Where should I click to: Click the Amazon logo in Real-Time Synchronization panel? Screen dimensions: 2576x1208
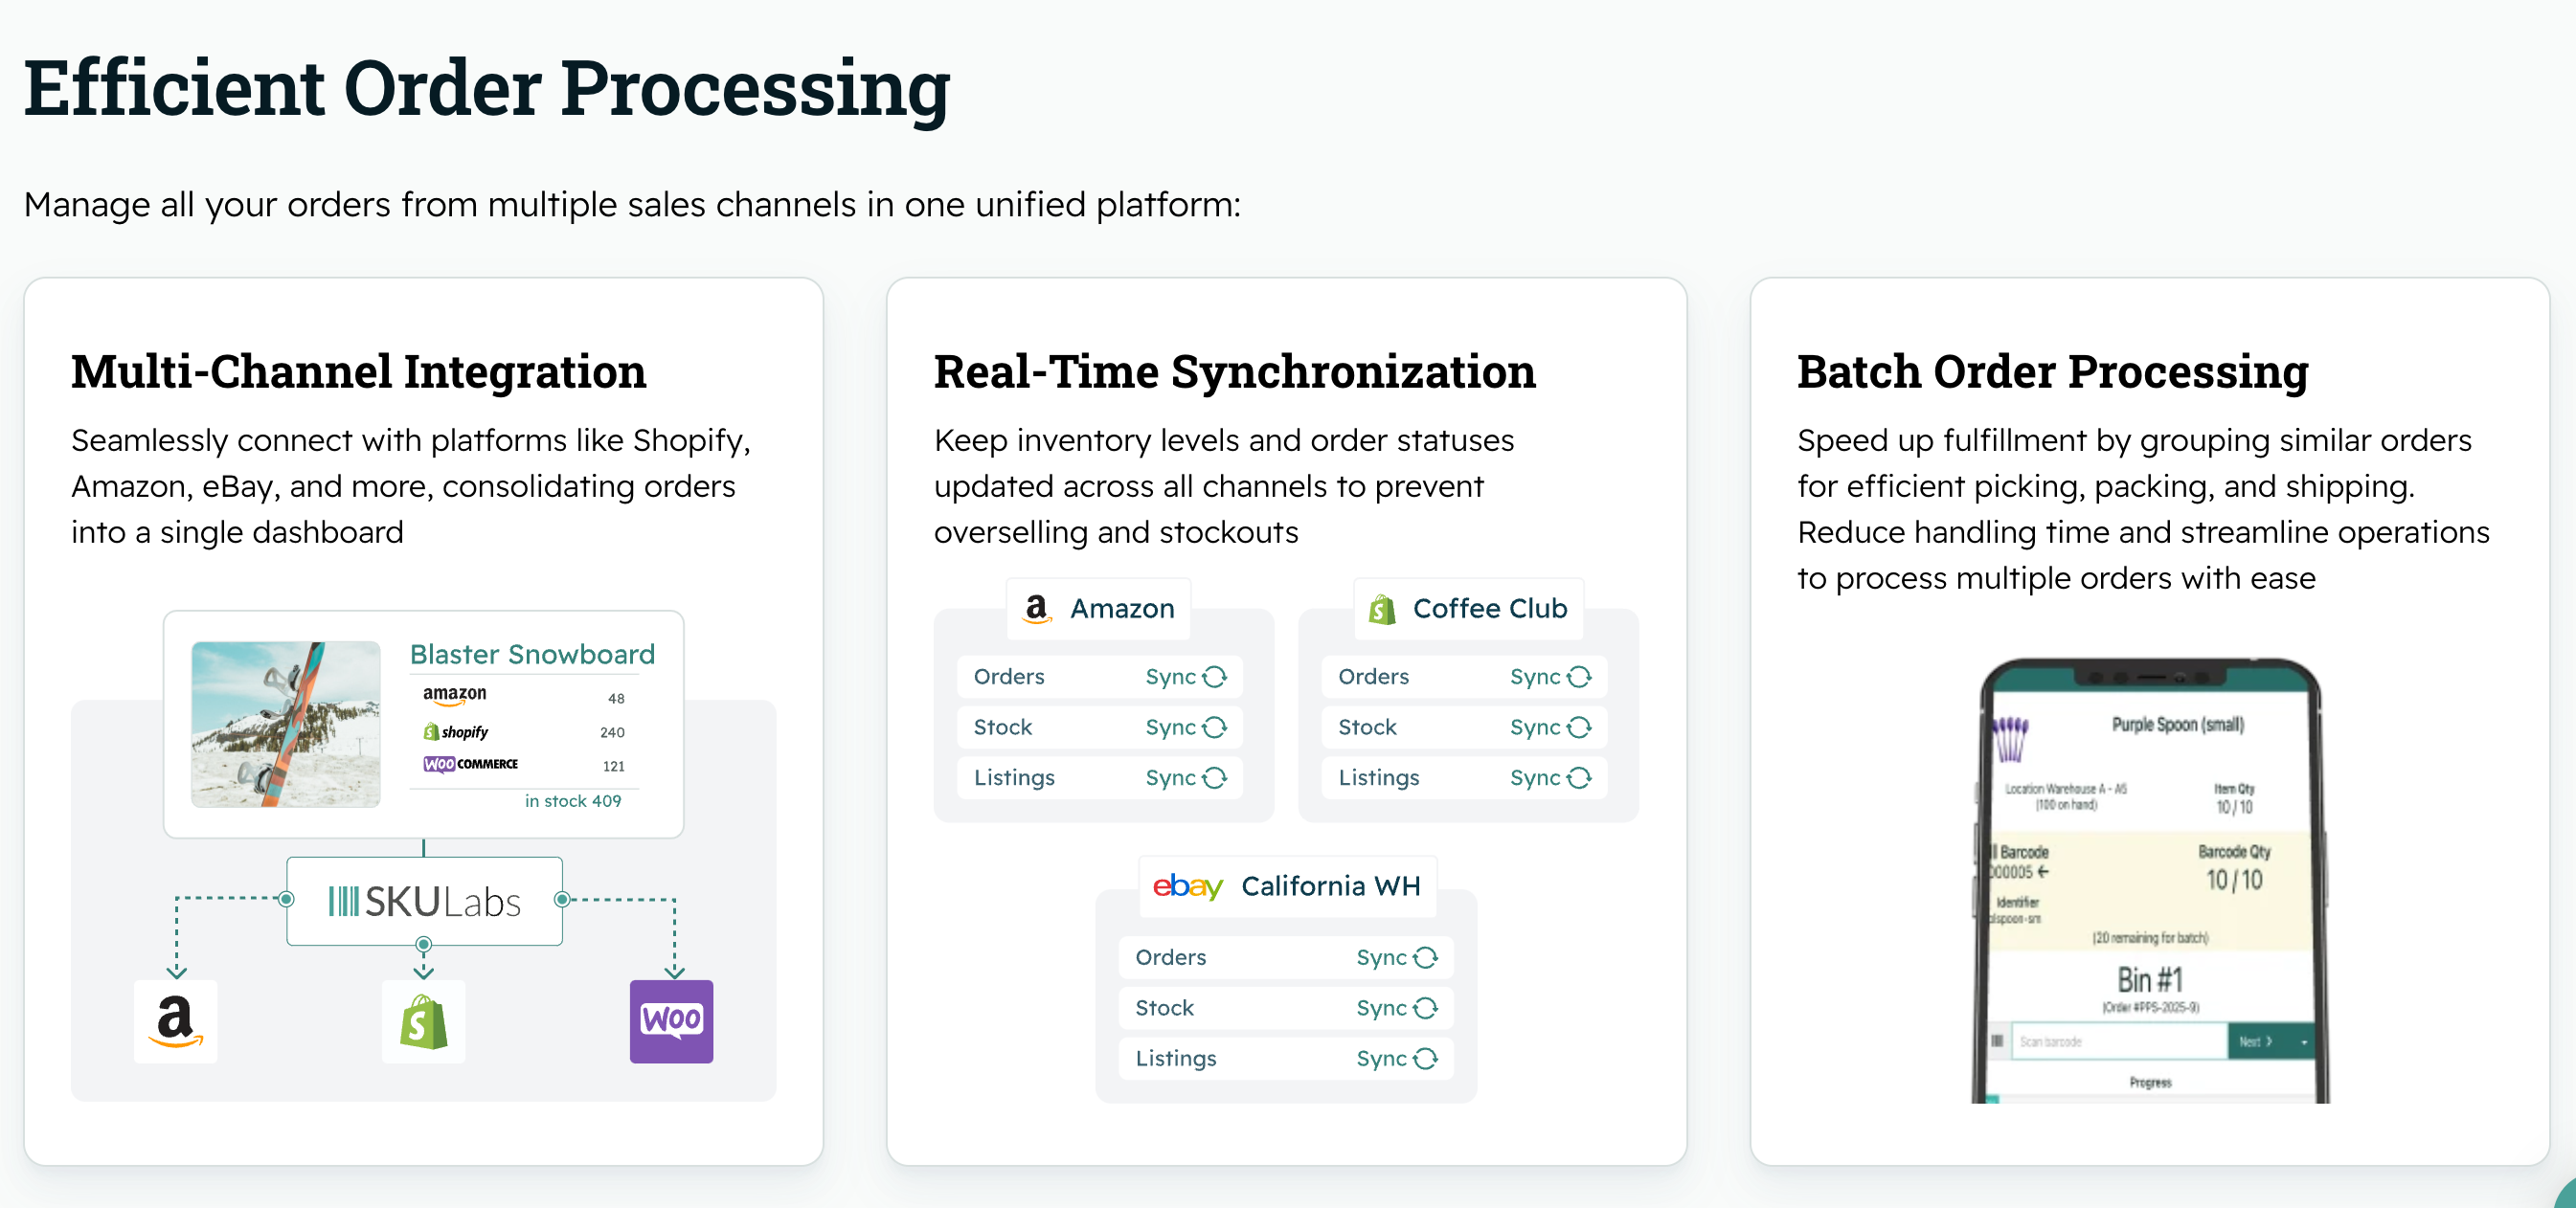[1038, 609]
